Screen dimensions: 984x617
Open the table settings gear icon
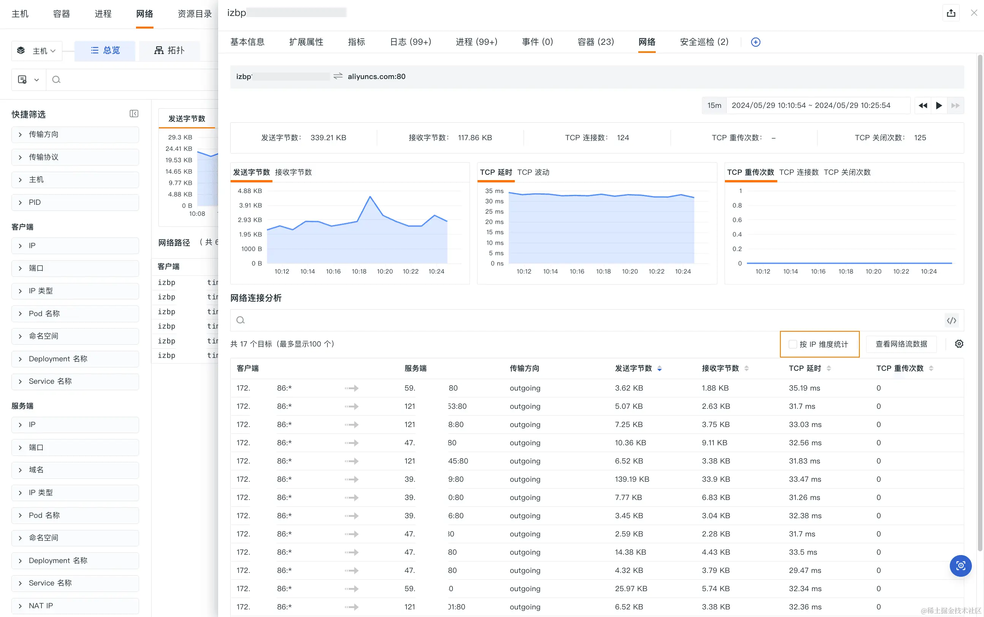click(959, 344)
